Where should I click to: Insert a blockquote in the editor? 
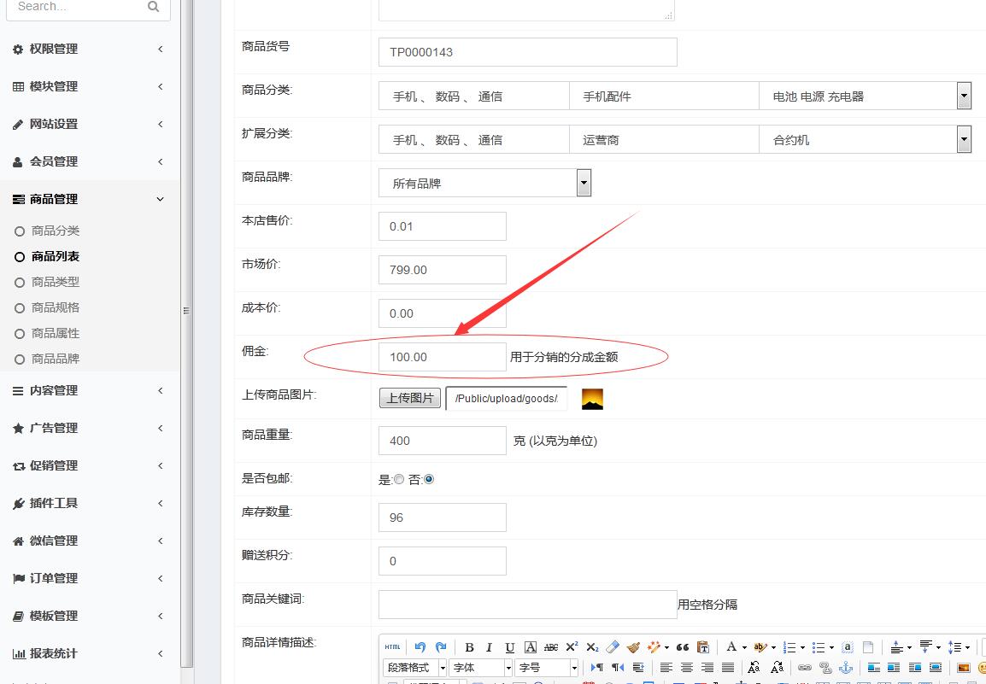click(x=682, y=647)
